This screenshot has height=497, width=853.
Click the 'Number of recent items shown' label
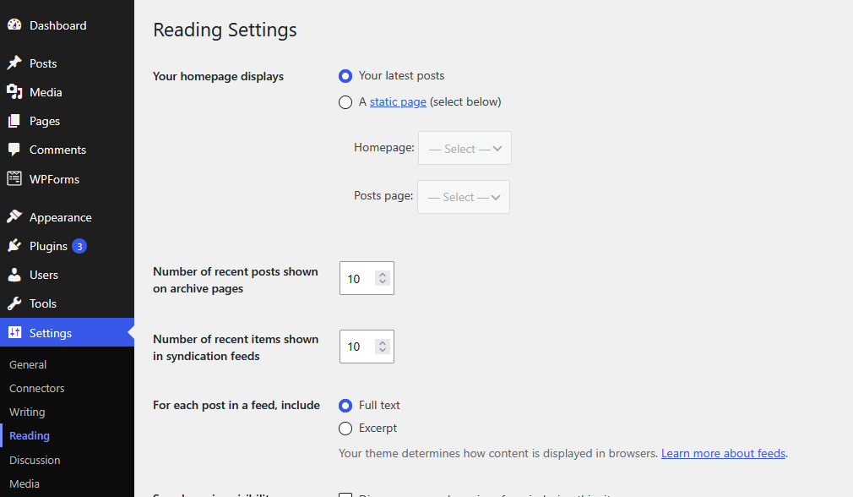click(236, 347)
